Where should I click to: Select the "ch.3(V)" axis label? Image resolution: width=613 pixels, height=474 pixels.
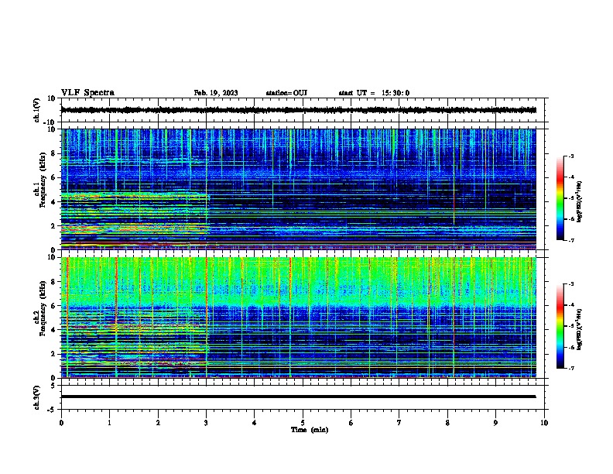click(x=37, y=397)
